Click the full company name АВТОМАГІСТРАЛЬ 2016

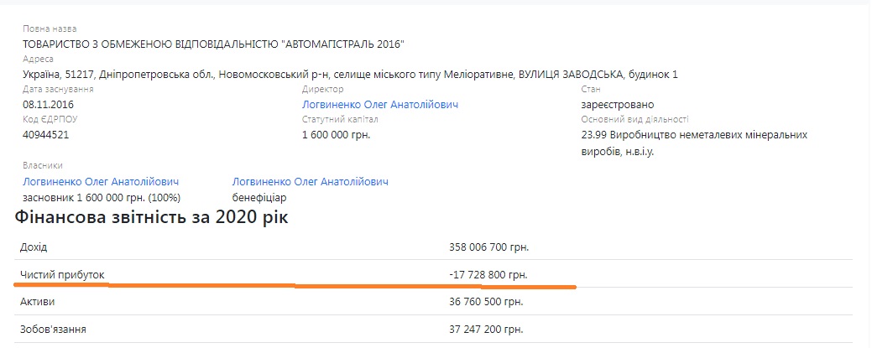coord(214,44)
